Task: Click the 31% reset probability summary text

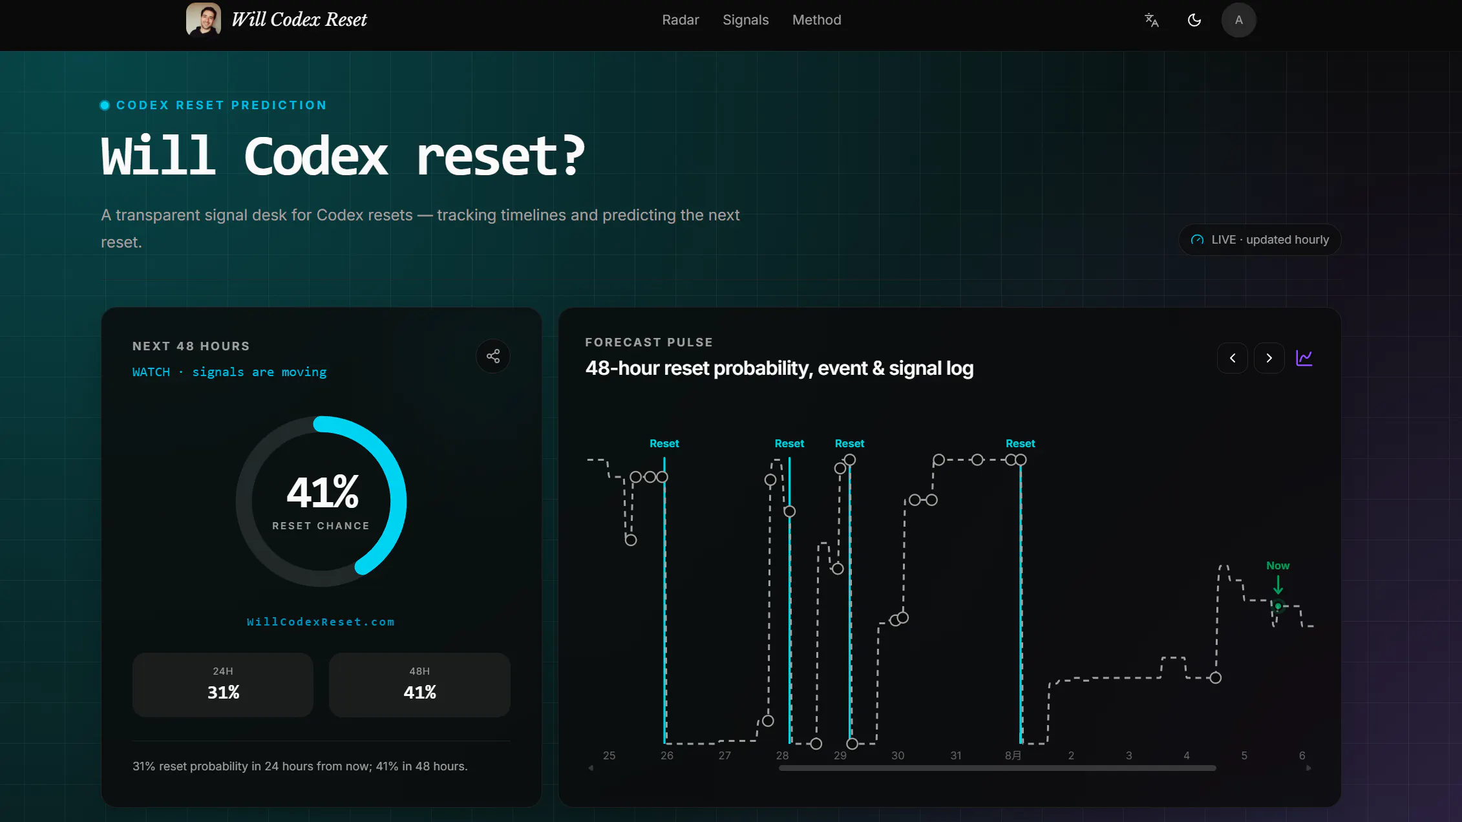Action: point(300,766)
